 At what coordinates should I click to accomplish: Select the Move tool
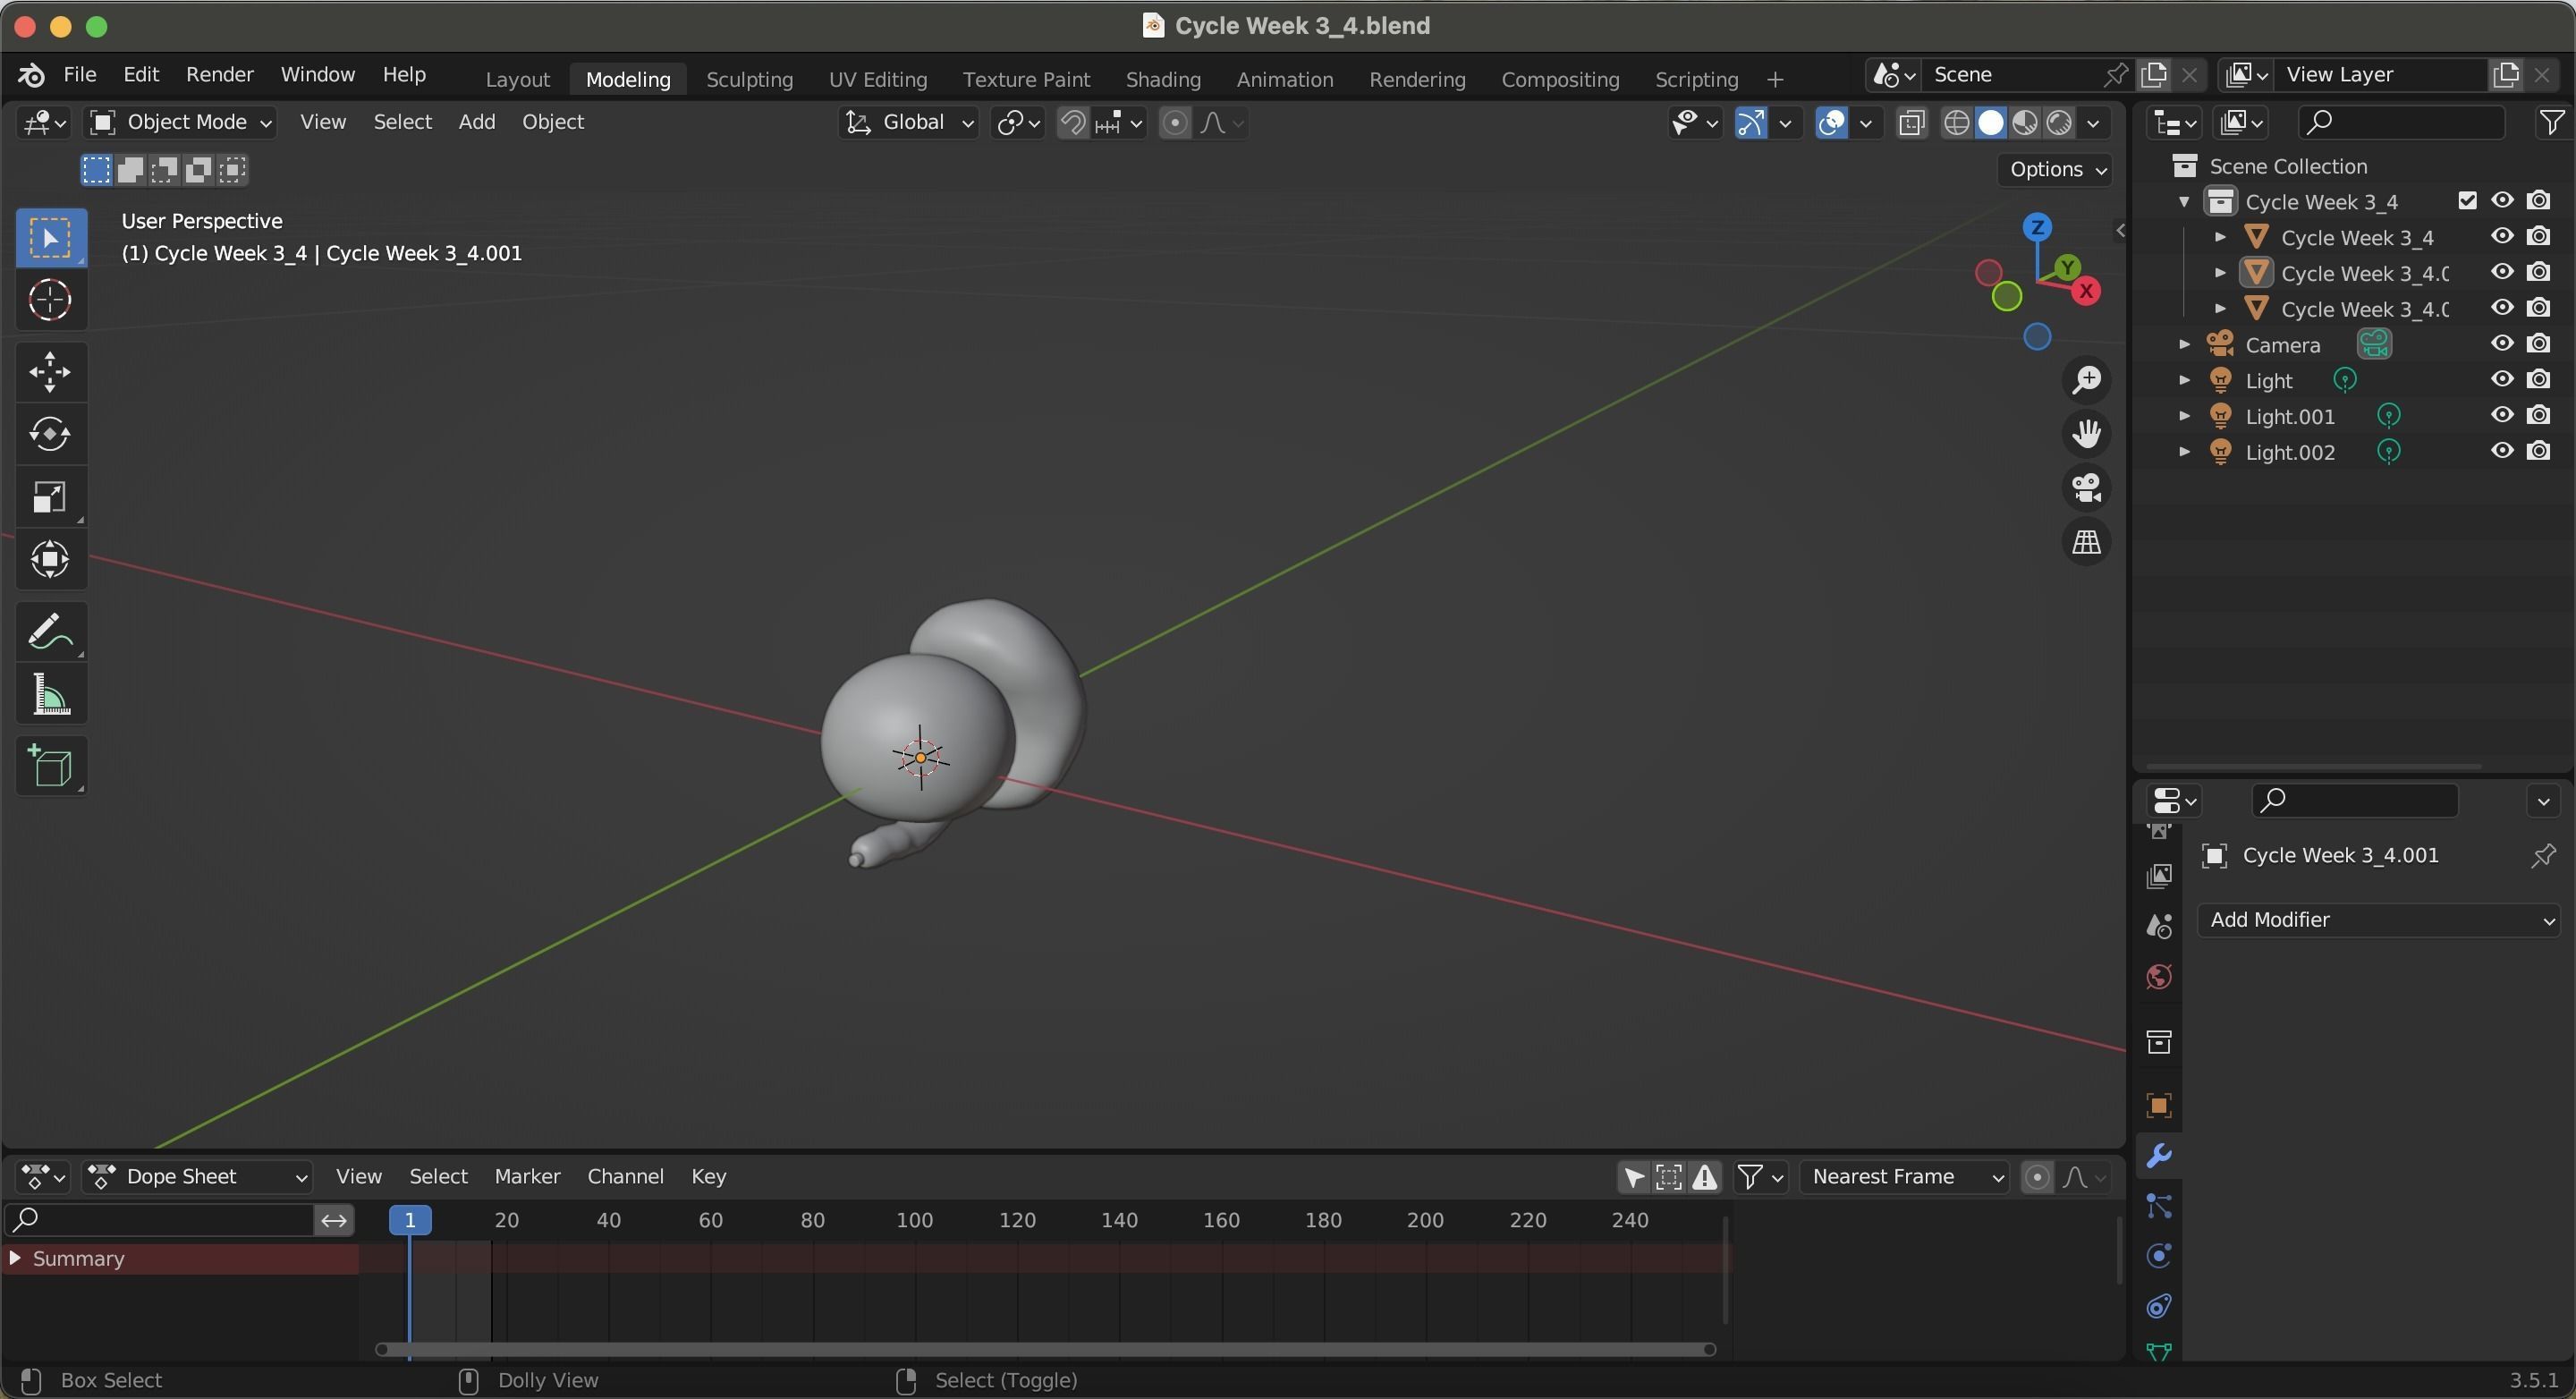coord(51,372)
